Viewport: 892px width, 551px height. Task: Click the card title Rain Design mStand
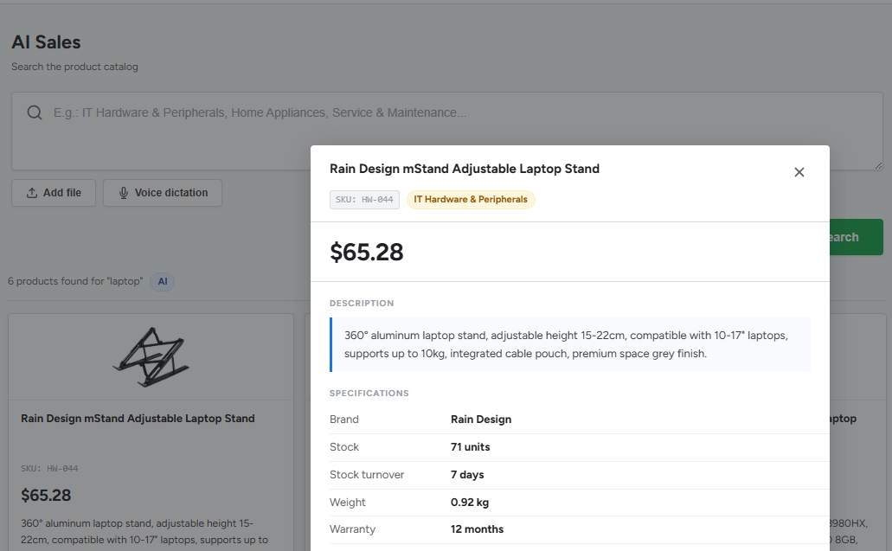coord(138,419)
